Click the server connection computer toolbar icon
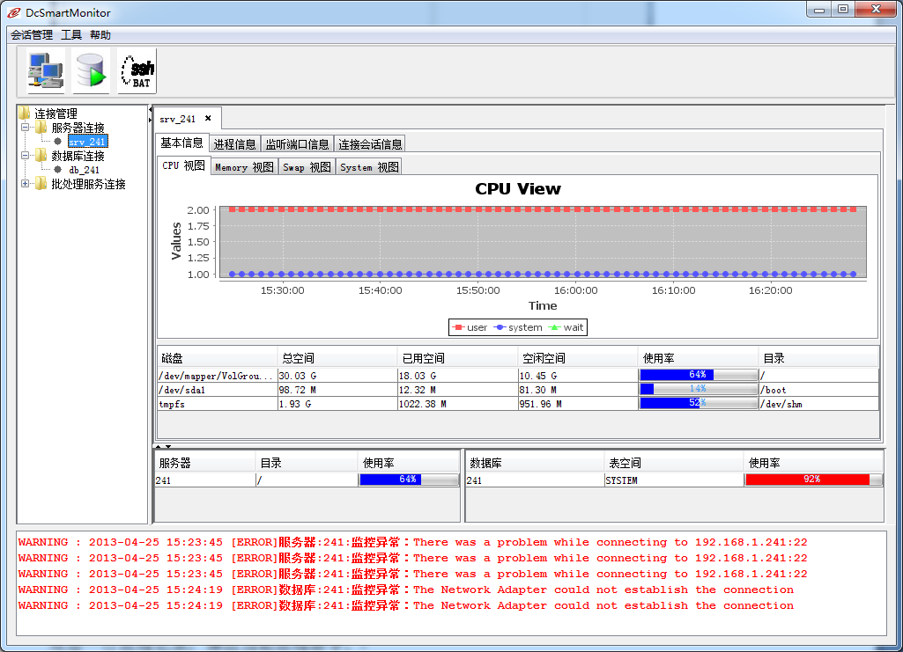This screenshot has height=652, width=903. [x=46, y=70]
